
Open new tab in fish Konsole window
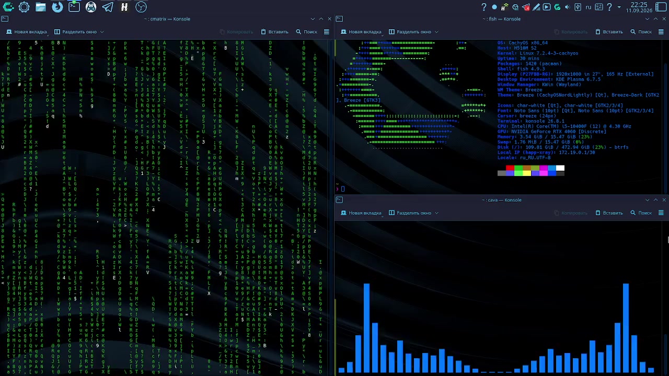tap(361, 32)
